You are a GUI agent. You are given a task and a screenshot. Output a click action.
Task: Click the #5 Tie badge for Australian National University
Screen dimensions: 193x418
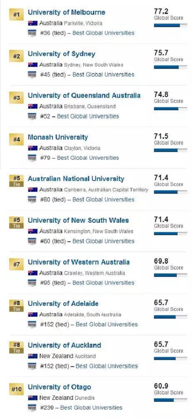[x=17, y=181]
